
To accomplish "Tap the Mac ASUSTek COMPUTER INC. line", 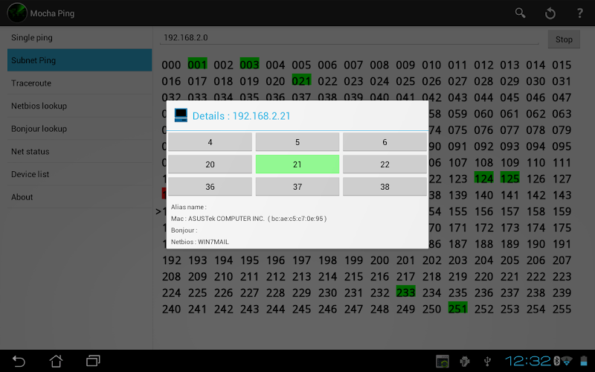I will pos(248,219).
